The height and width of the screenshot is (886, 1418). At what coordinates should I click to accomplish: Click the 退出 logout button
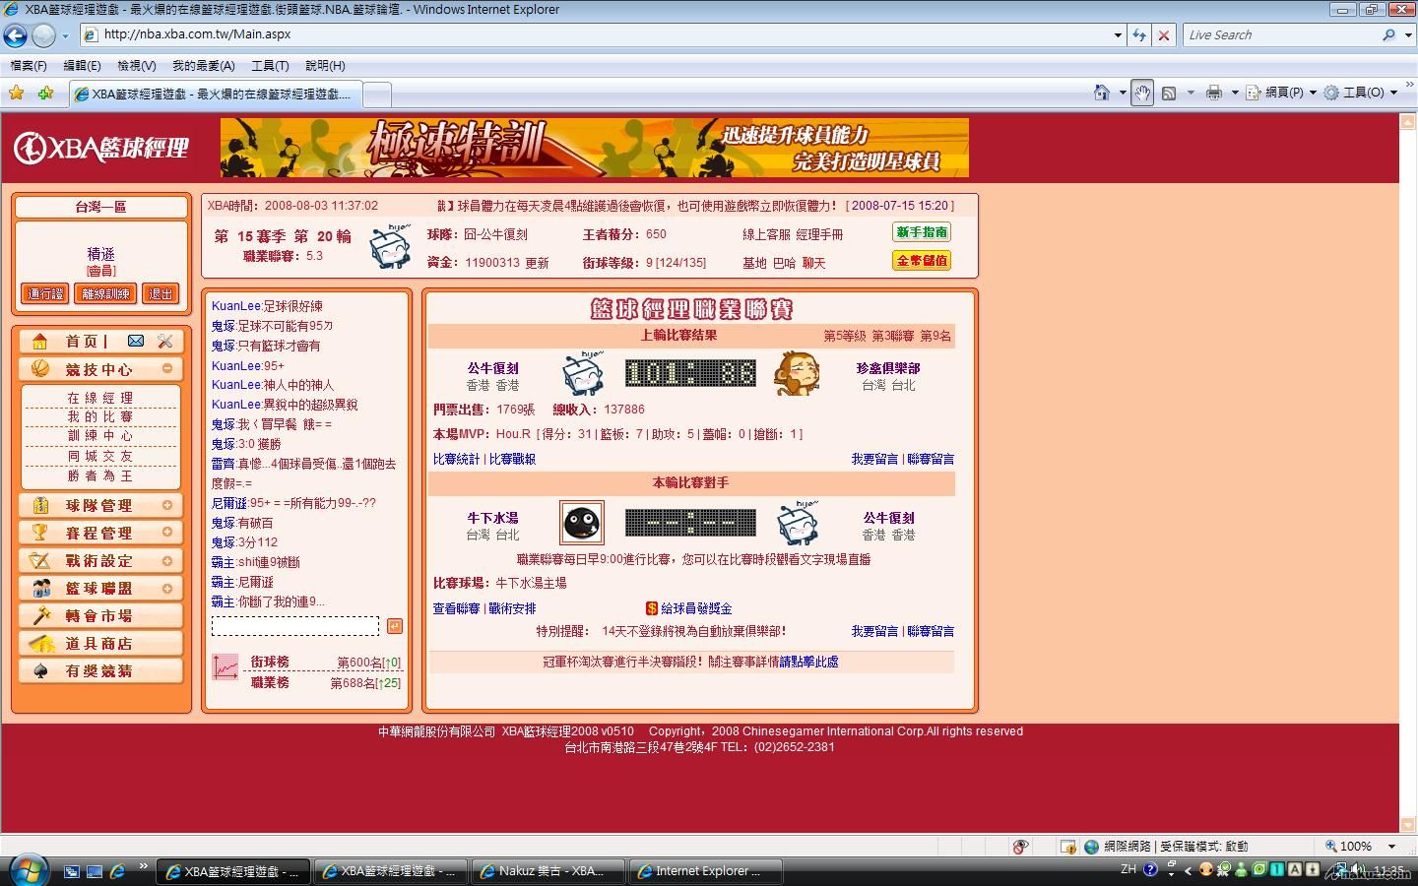point(161,293)
